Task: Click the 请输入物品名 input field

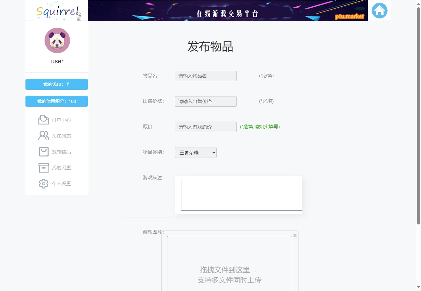Action: pos(205,76)
